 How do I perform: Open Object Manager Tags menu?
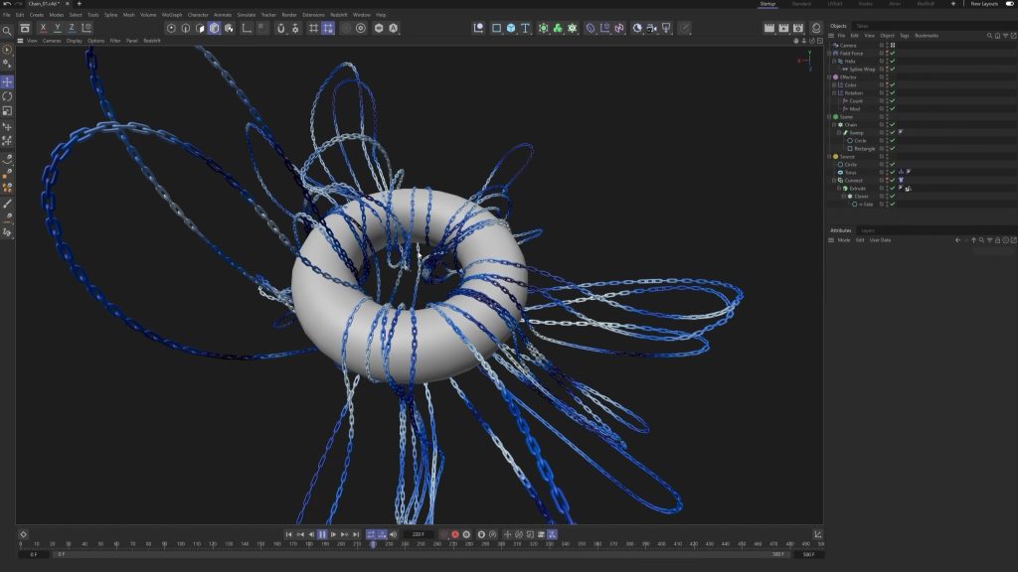(x=905, y=36)
